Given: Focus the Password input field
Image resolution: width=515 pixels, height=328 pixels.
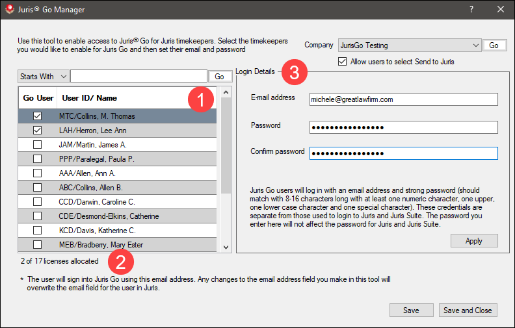Looking at the screenshot, I should click(x=403, y=127).
